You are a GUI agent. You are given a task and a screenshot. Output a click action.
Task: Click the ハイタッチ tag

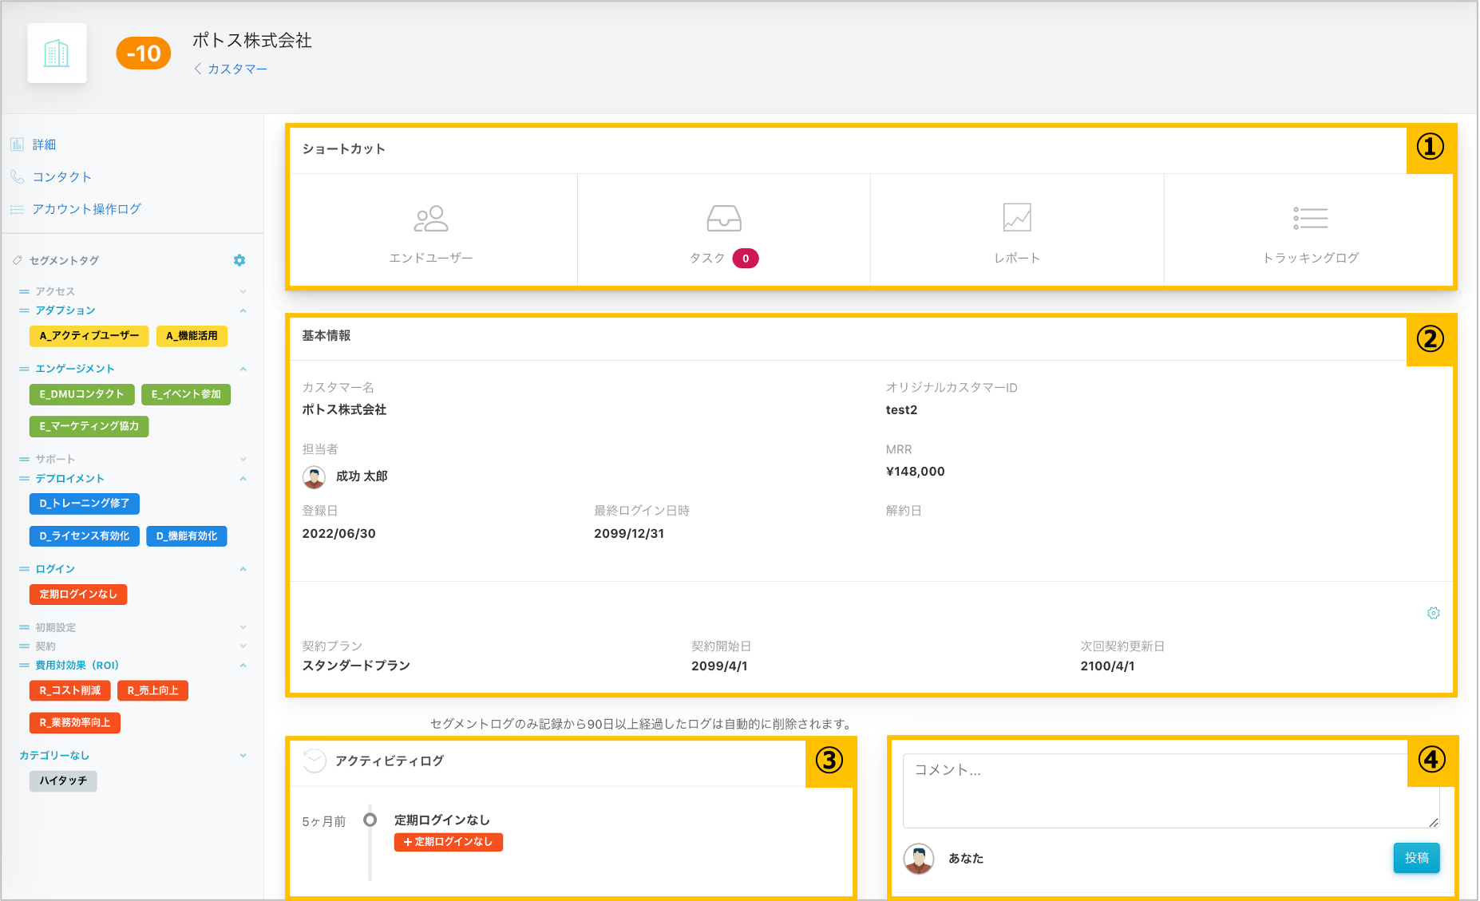pos(63,781)
